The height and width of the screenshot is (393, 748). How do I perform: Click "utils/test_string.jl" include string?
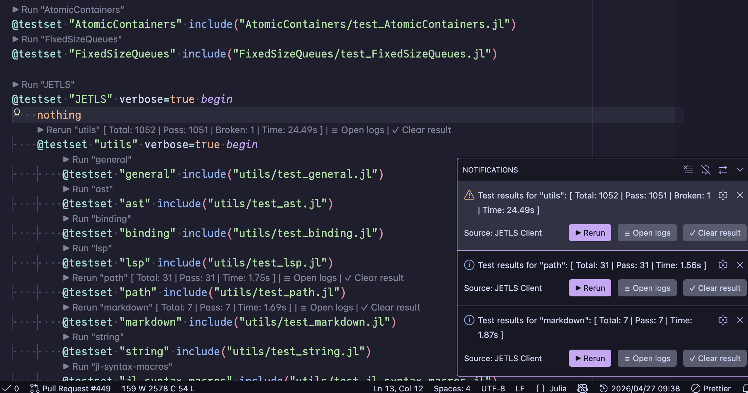coord(295,352)
